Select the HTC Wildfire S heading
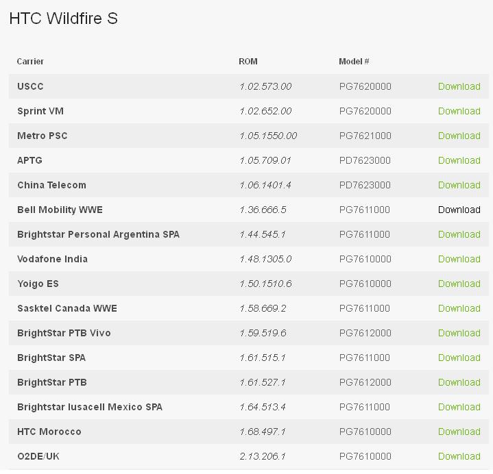 (x=63, y=18)
